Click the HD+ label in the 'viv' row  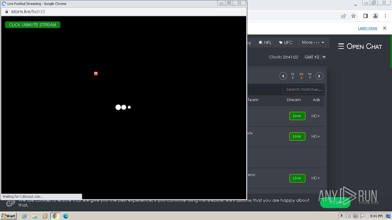(315, 137)
